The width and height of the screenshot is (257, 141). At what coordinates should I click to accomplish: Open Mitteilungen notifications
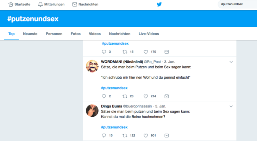(51, 5)
